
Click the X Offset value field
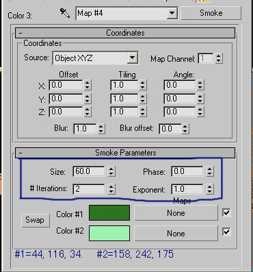click(x=66, y=85)
